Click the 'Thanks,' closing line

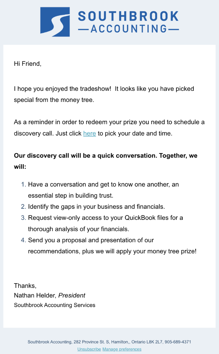coord(25,286)
